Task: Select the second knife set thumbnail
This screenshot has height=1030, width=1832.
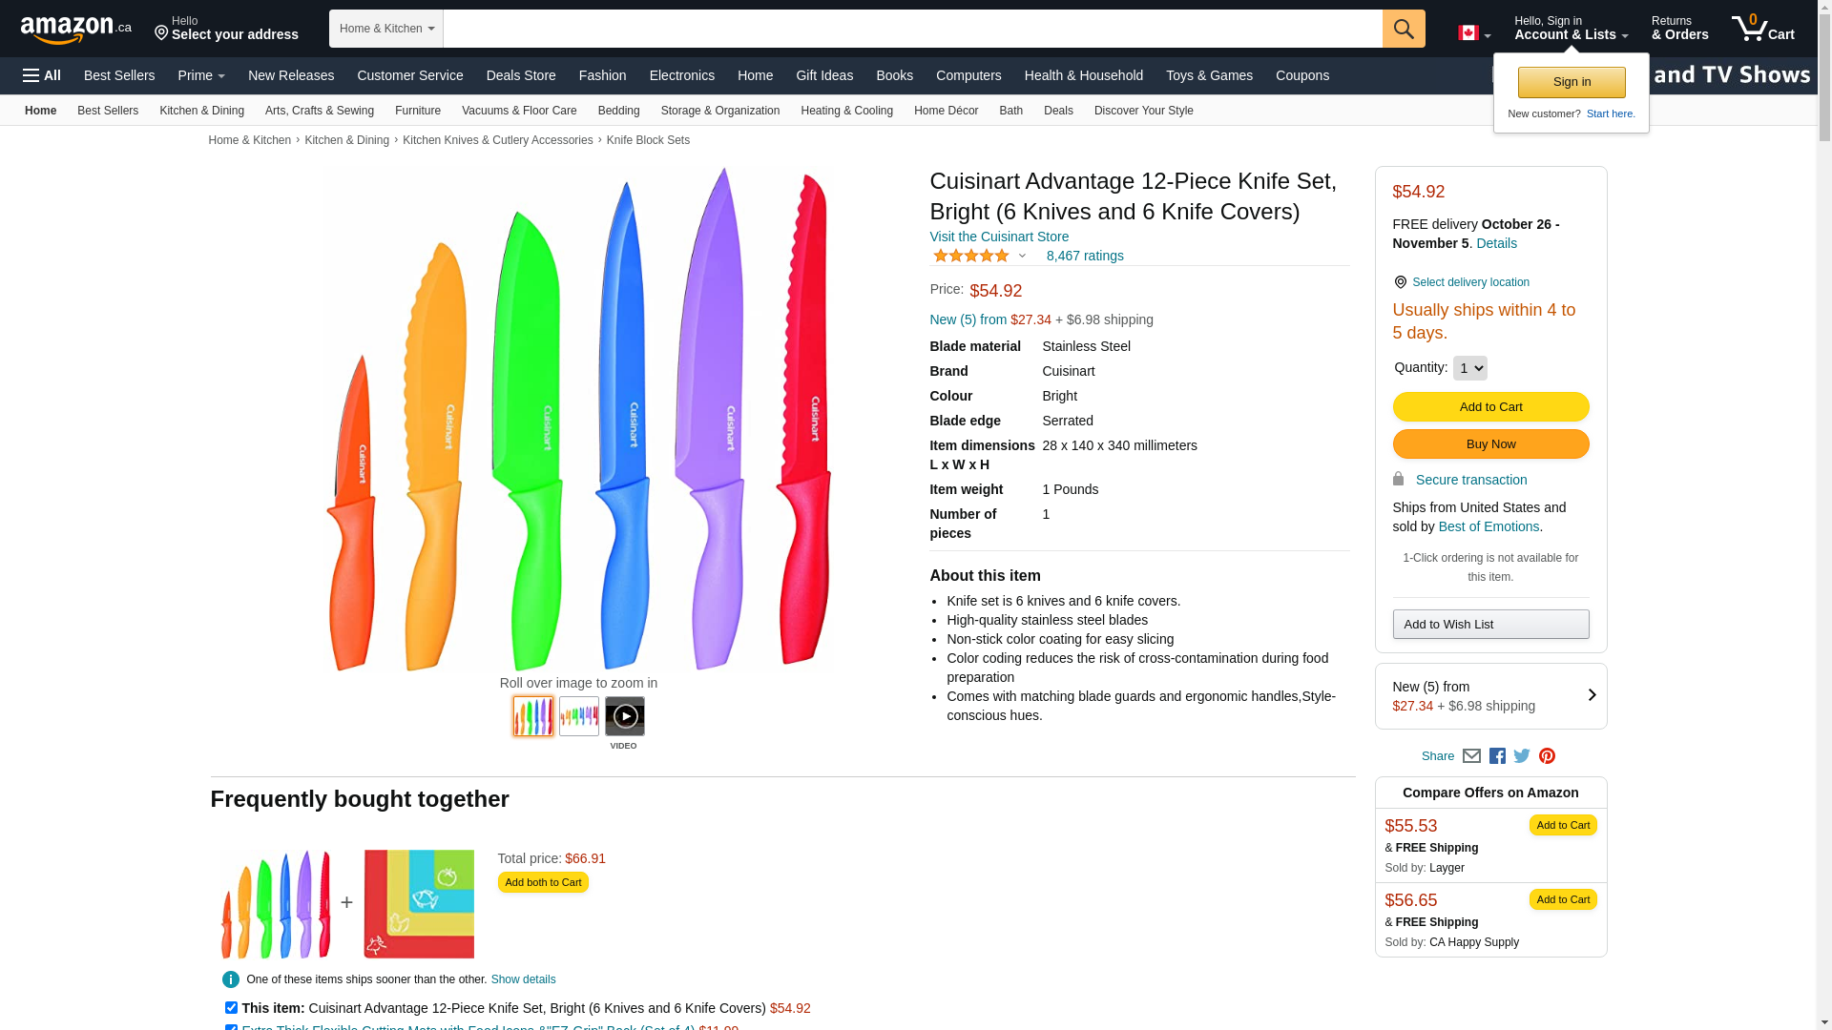Action: click(579, 716)
